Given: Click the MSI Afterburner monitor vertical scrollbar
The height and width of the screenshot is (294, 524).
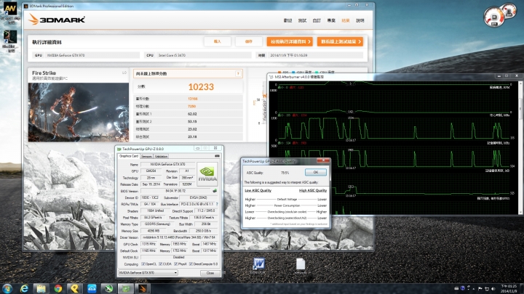Looking at the screenshot, I should [520, 147].
